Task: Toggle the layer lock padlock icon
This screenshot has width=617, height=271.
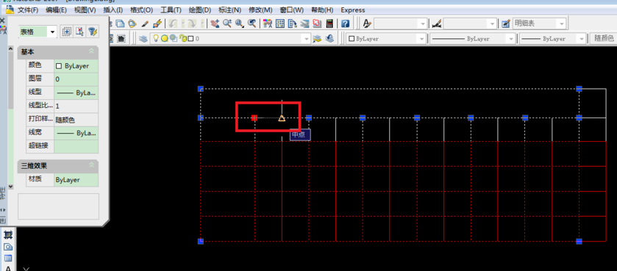Action: click(182, 38)
